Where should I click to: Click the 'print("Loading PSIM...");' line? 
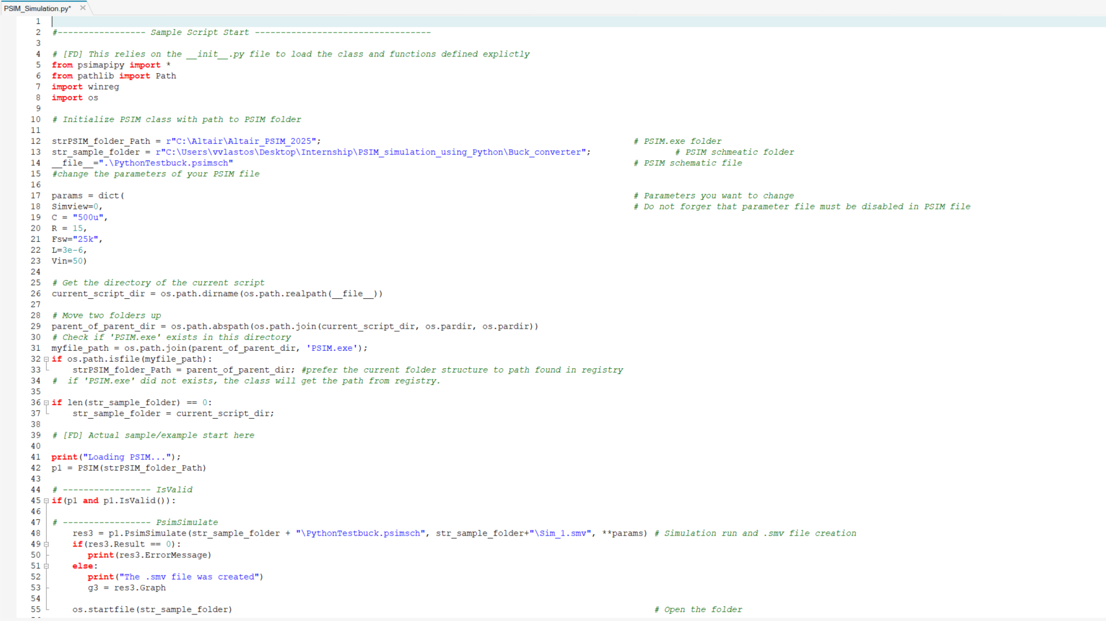pyautogui.click(x=116, y=457)
